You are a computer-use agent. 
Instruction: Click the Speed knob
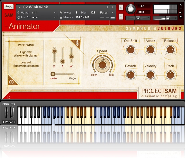[102, 65]
